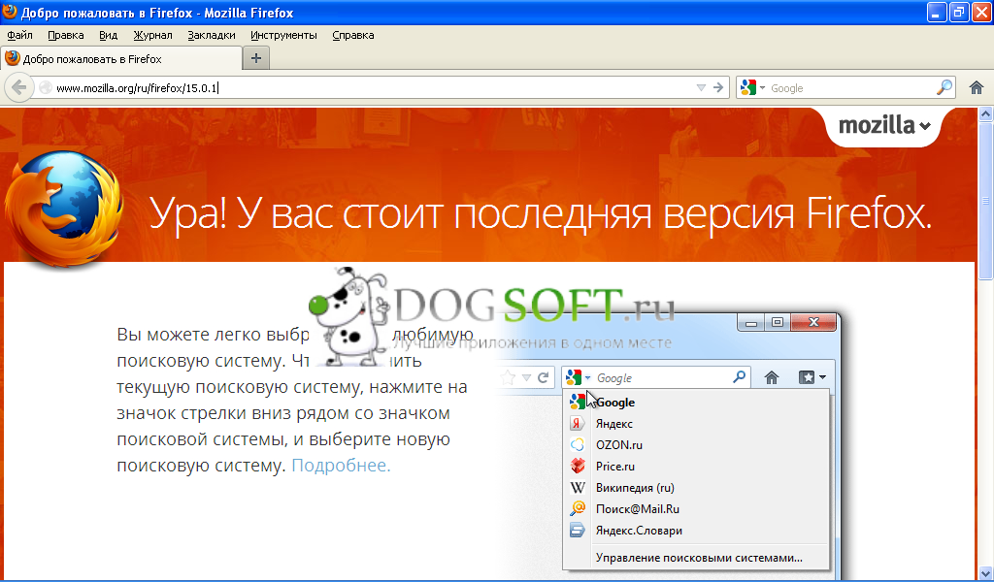
Task: Open the Вид menu
Action: (x=109, y=36)
